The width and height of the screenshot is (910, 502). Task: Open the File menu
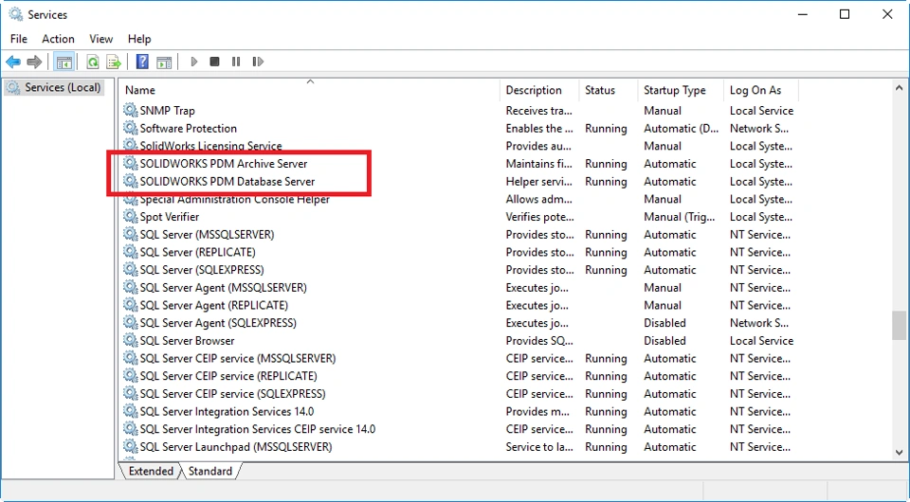[x=19, y=39]
